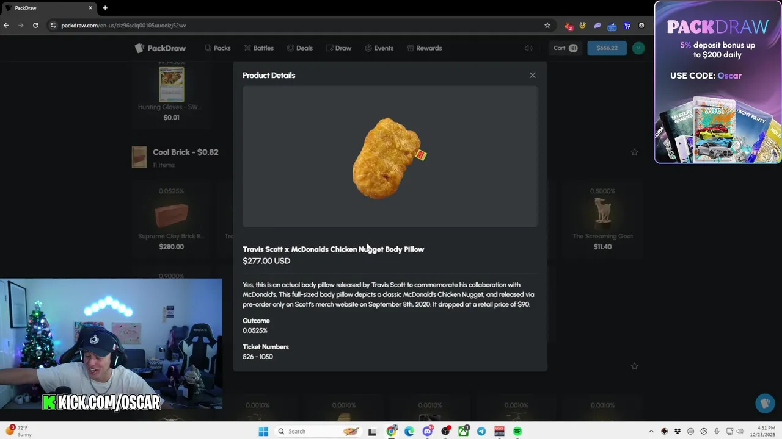Viewport: 782px width, 439px height.
Task: Bookmark this page with the star icon
Action: (x=547, y=25)
